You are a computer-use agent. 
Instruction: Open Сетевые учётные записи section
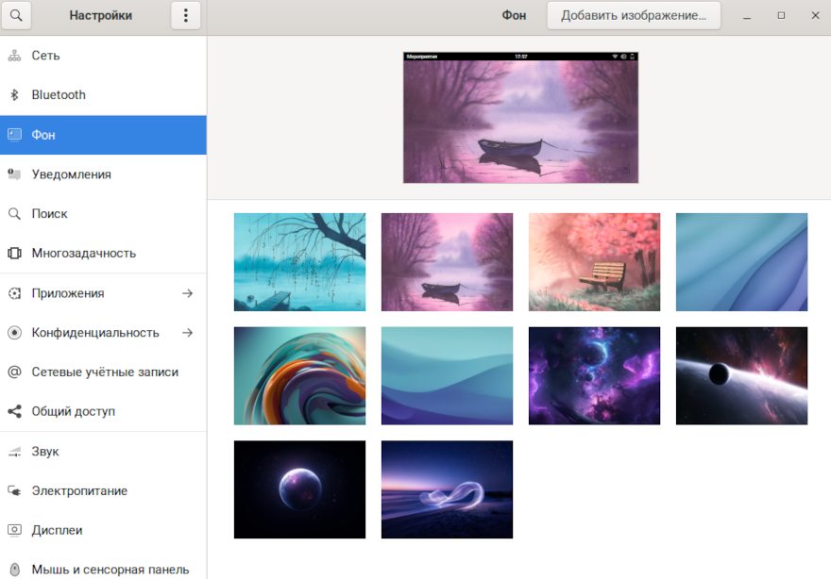104,372
